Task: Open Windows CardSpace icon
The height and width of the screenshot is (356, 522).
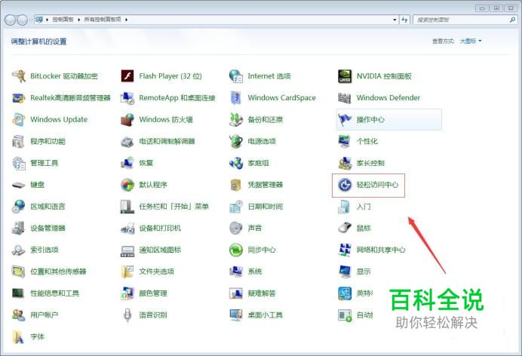Action: point(236,98)
